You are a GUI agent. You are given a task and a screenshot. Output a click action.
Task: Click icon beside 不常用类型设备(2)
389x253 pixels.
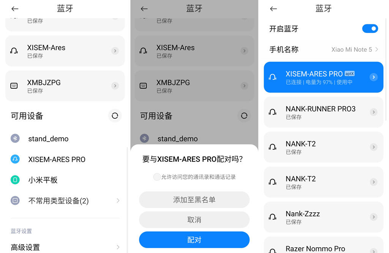click(15, 200)
